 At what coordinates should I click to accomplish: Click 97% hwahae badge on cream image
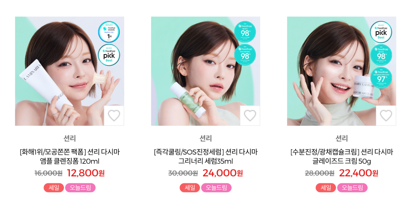point(381,78)
